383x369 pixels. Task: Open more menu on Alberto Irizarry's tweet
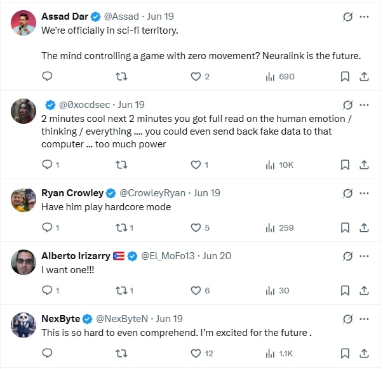[x=364, y=256]
